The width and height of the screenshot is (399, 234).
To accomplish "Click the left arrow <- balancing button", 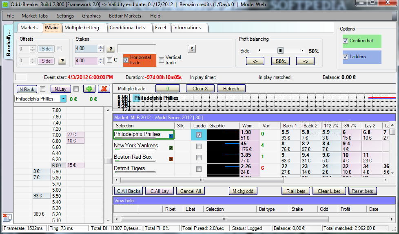I will point(255,61).
